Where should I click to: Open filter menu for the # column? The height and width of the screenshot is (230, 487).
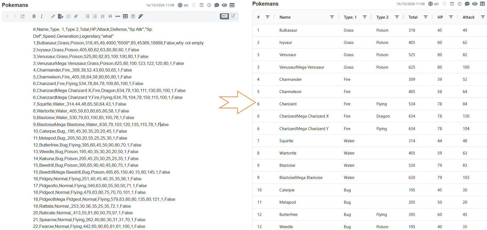click(x=268, y=17)
